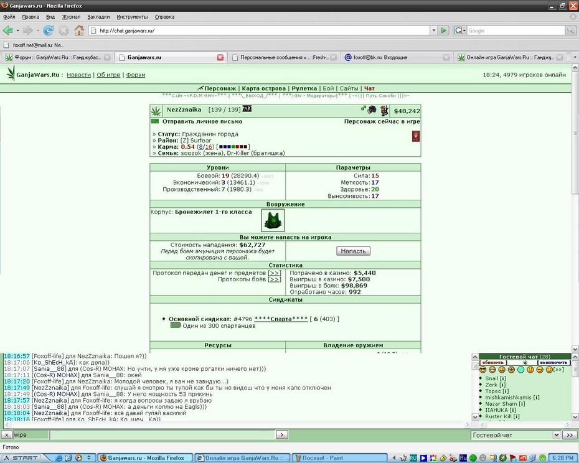
Task: Click the GanjaWars leaf logo in site header
Action: pos(11,74)
